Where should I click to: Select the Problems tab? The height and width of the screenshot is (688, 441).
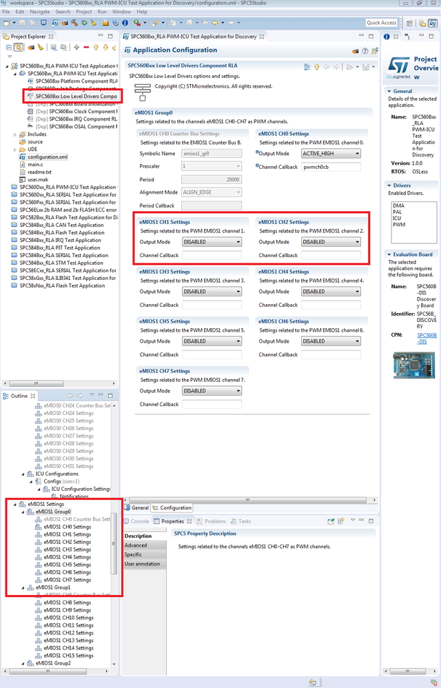[212, 521]
